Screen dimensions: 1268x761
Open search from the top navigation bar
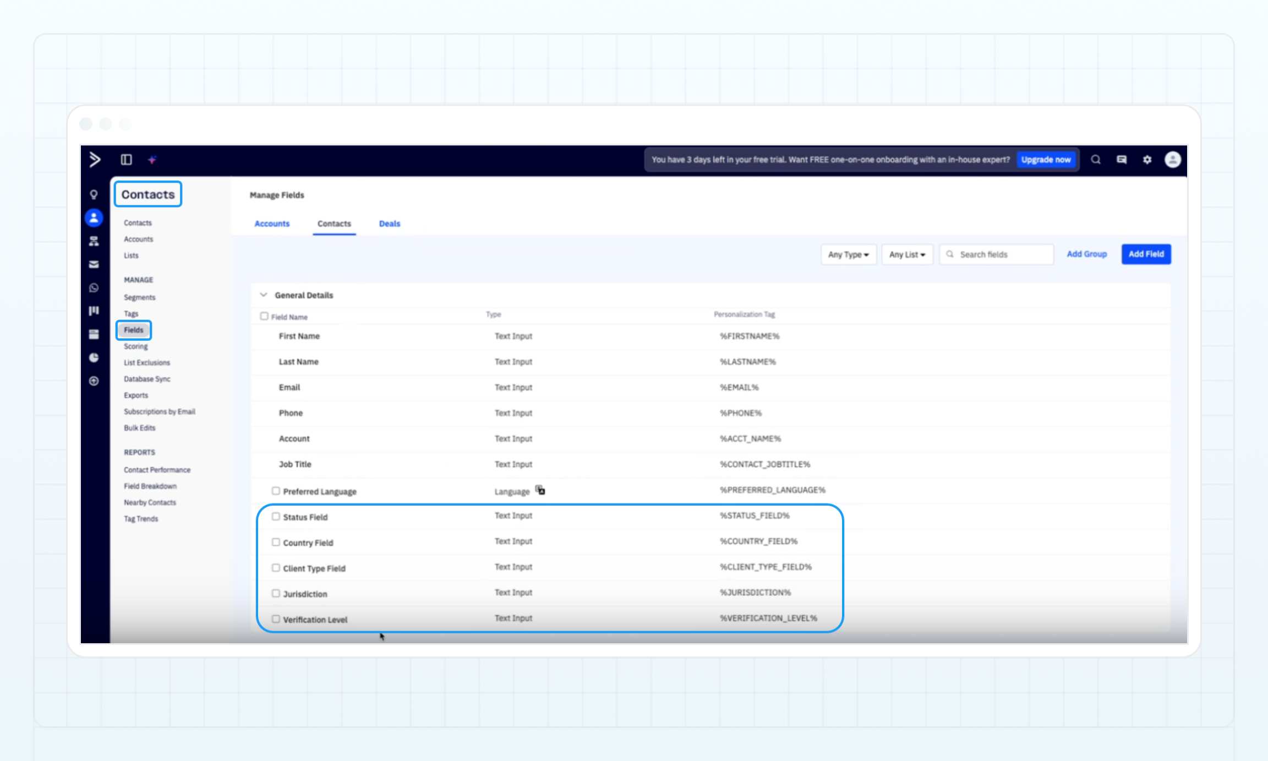[x=1095, y=160]
